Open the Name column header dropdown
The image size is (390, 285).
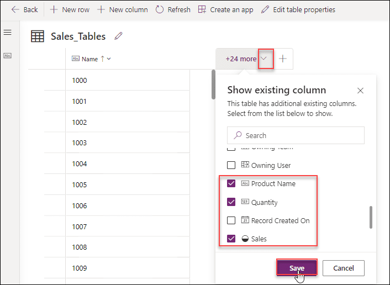pyautogui.click(x=109, y=59)
